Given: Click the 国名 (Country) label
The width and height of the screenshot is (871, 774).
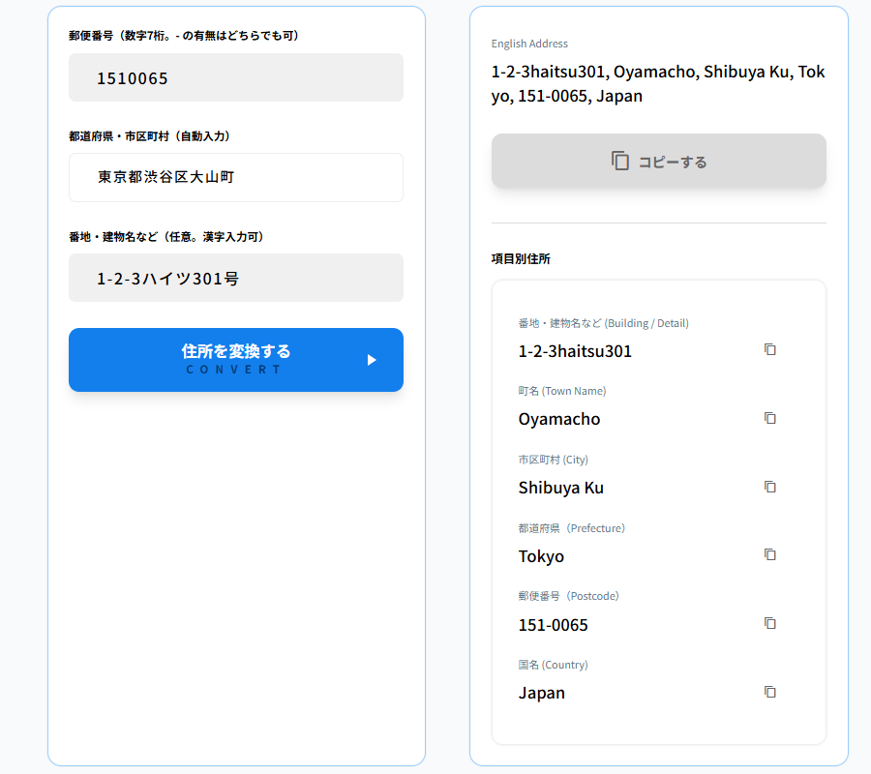Looking at the screenshot, I should point(554,665).
